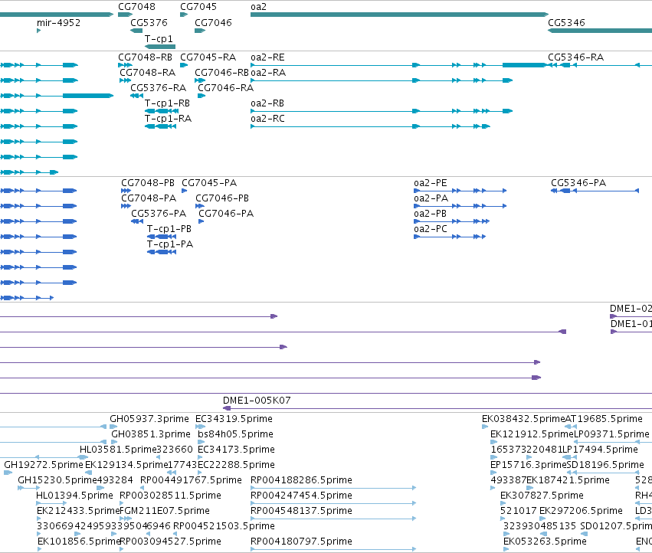Click EST EC34319.5prime
The height and width of the screenshot is (553, 652).
tap(234, 419)
